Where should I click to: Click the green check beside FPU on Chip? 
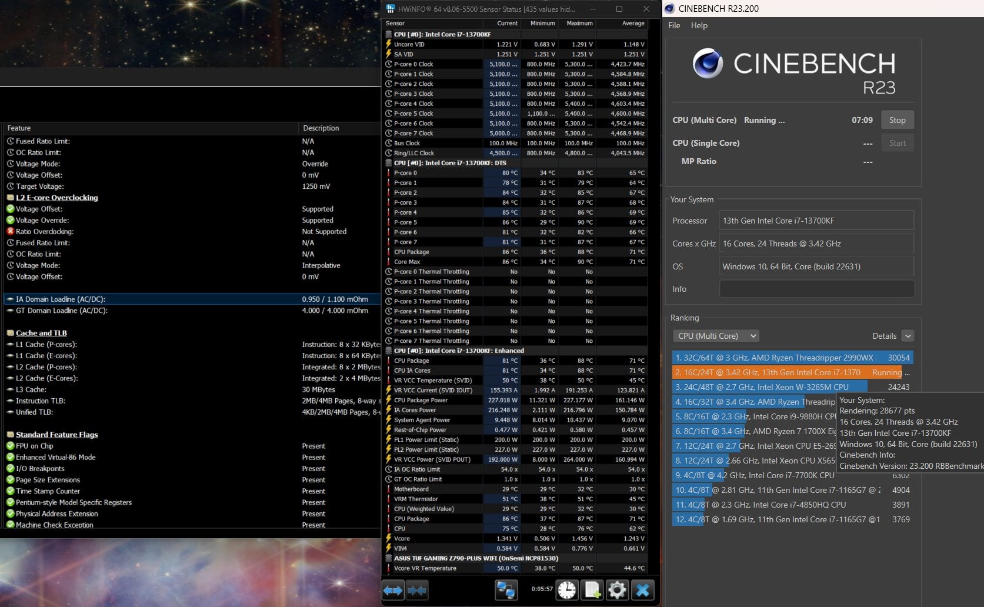pyautogui.click(x=10, y=446)
